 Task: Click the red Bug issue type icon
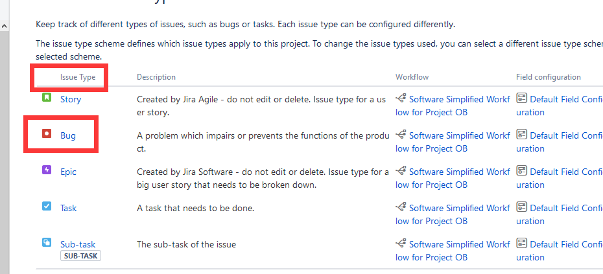(x=47, y=133)
